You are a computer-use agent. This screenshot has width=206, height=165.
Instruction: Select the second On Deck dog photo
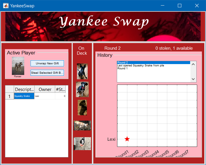point(82,89)
